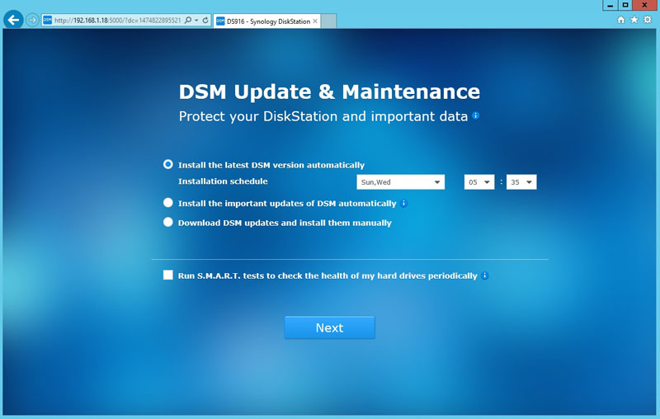The width and height of the screenshot is (660, 419).
Task: Close the DS916 Synology DiskStation tab
Action: (x=315, y=21)
